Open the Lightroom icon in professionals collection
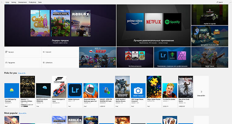The image size is (232, 124). [x=163, y=56]
